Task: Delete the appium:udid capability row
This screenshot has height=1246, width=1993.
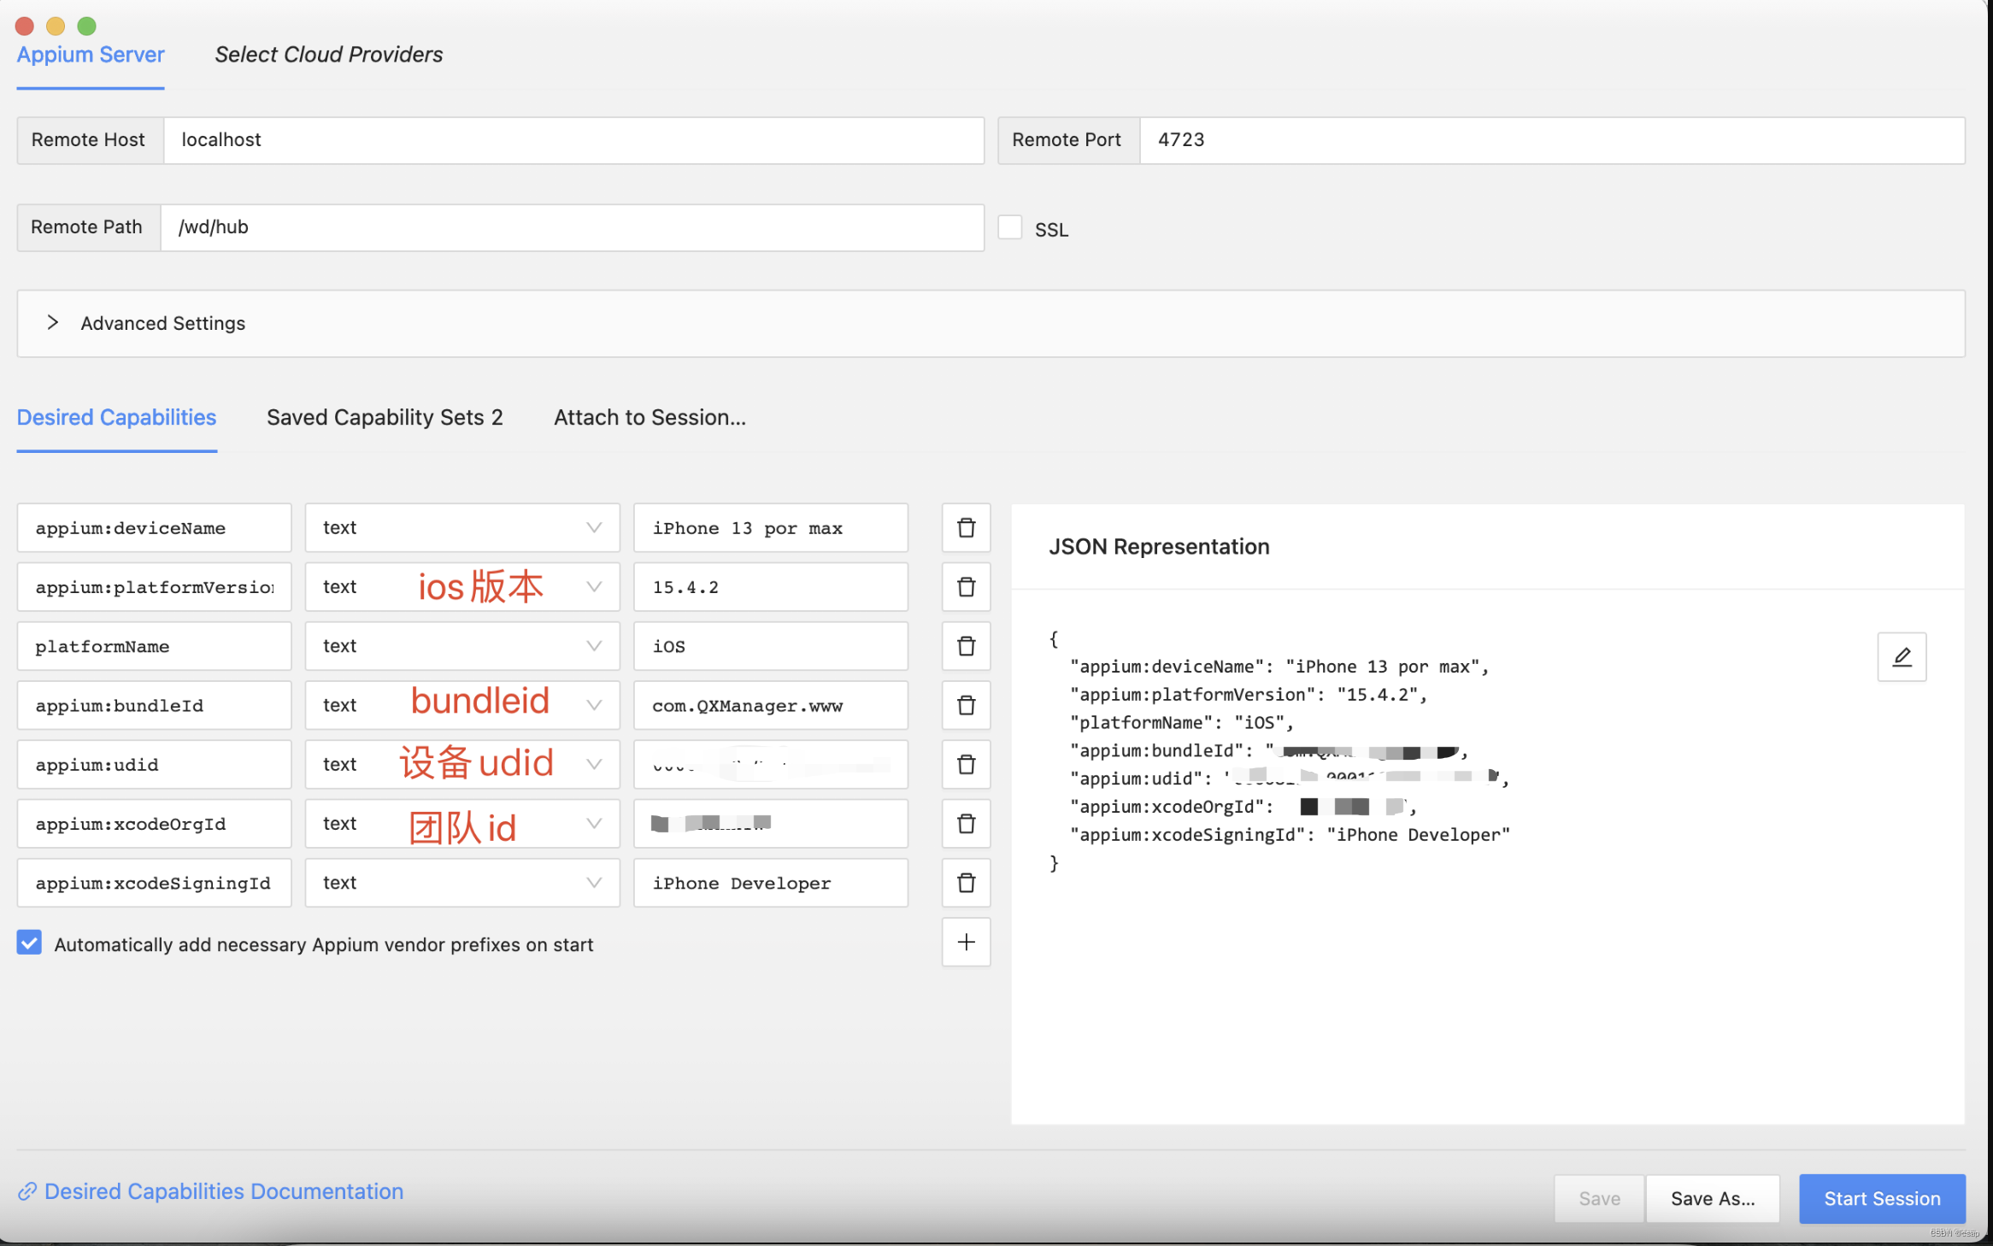Action: click(966, 764)
